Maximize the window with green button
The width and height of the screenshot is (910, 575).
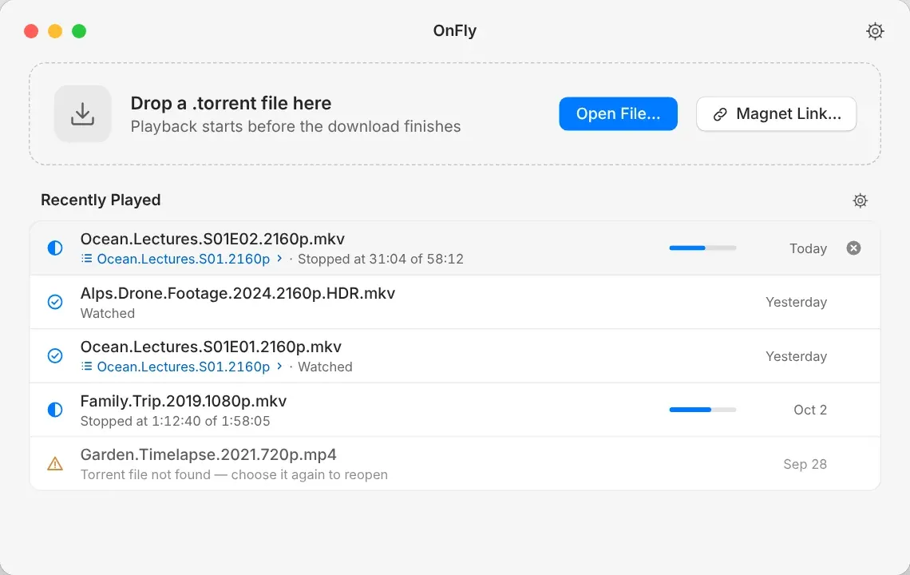click(79, 31)
